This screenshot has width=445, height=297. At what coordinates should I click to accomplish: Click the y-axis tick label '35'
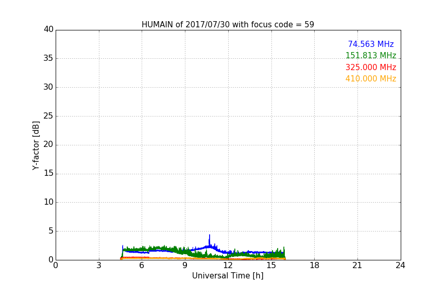pyautogui.click(x=48, y=58)
